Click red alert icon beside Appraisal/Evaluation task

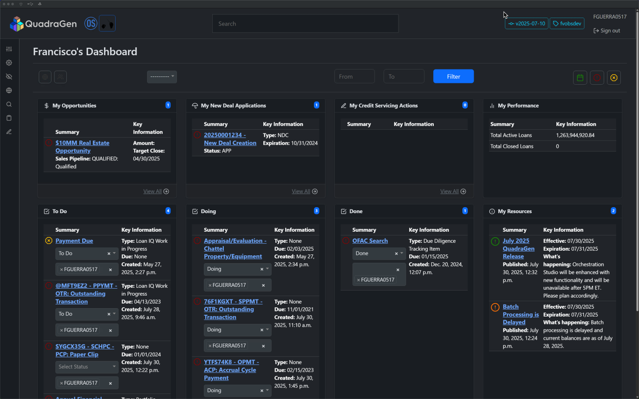[x=197, y=241]
